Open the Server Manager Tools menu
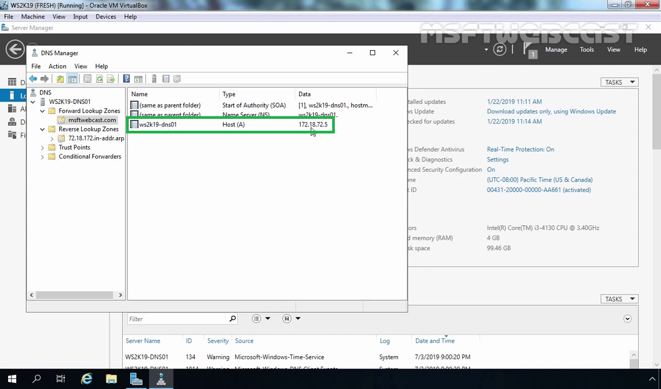The width and height of the screenshot is (661, 389). coord(587,49)
